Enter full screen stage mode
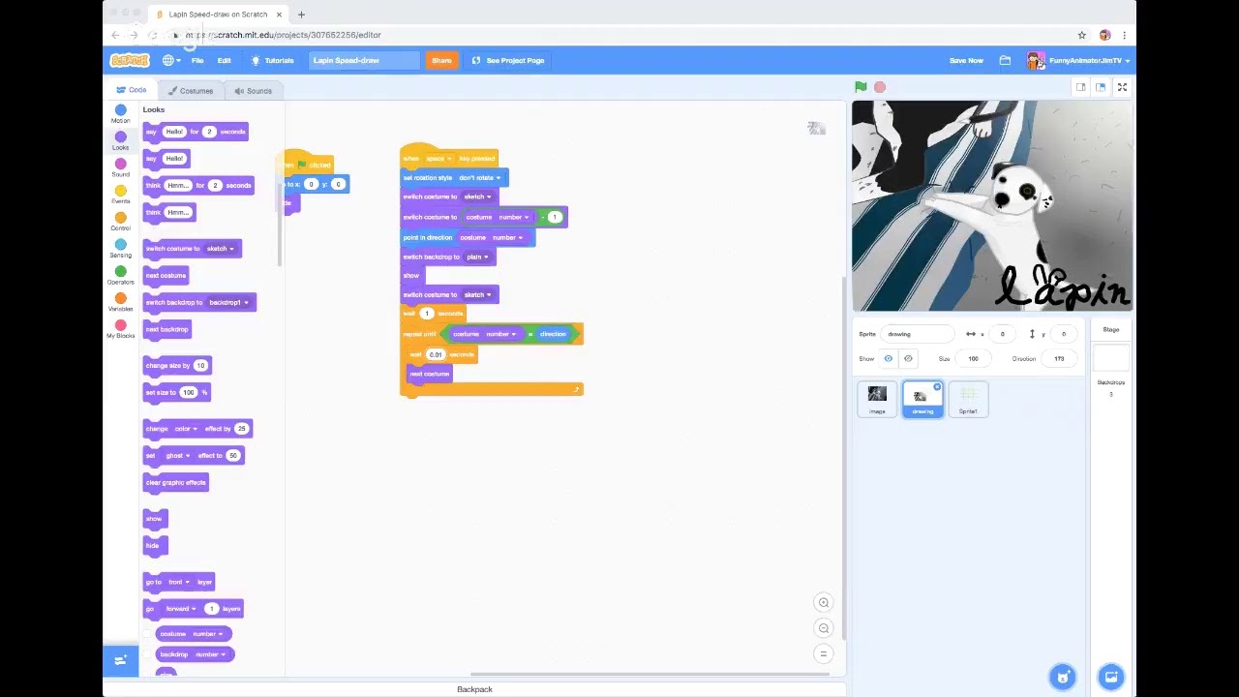 coord(1122,87)
